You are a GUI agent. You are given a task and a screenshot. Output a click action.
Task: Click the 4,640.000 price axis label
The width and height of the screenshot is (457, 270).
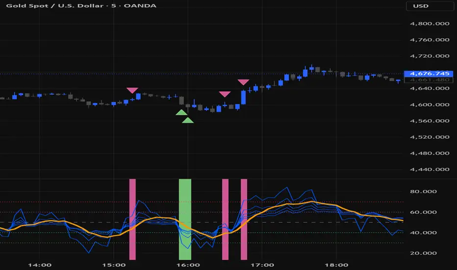[x=430, y=88]
